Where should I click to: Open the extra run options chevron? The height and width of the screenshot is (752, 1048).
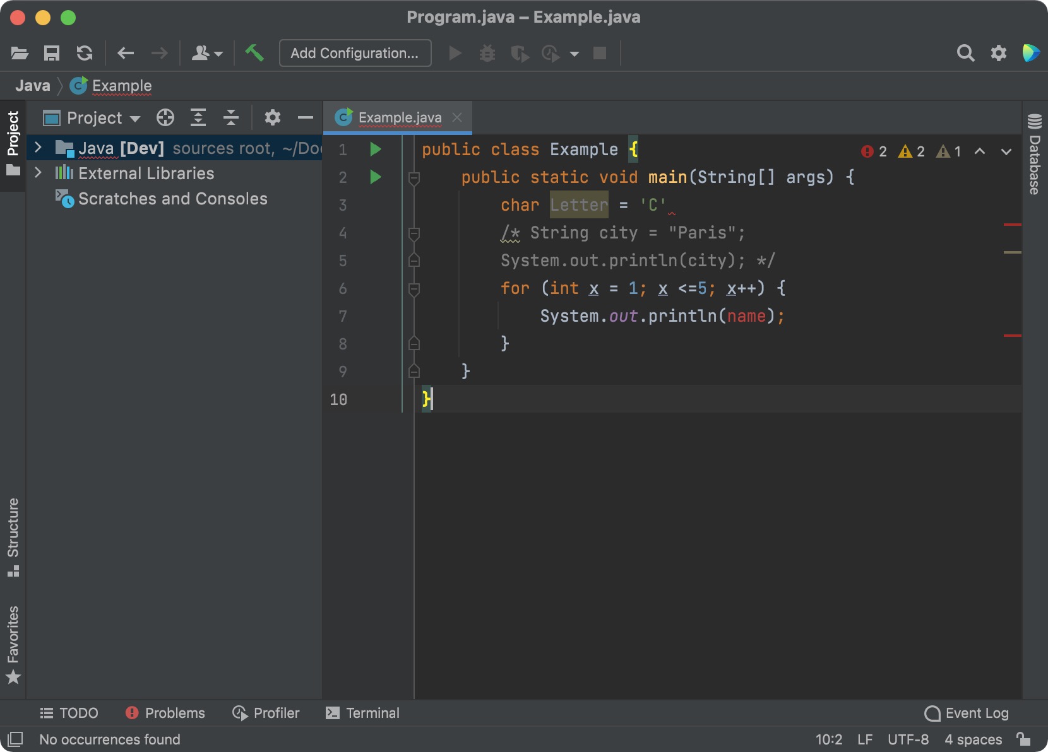575,53
